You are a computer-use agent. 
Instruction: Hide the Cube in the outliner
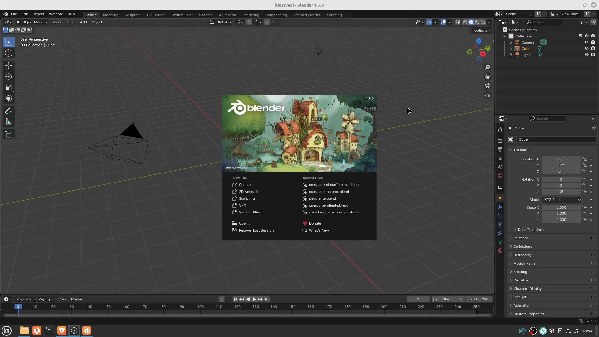tap(587, 48)
